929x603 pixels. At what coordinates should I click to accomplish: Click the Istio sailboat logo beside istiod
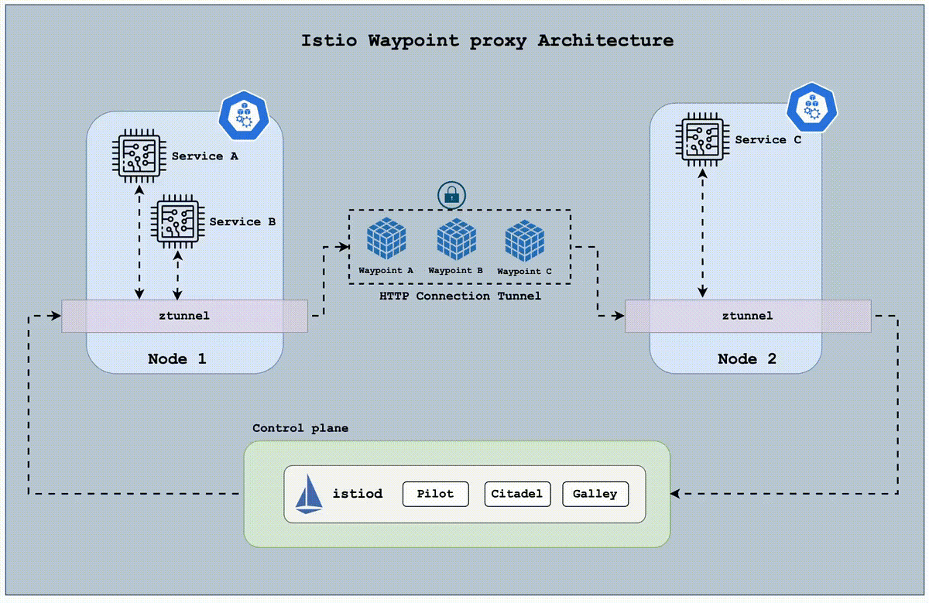309,493
